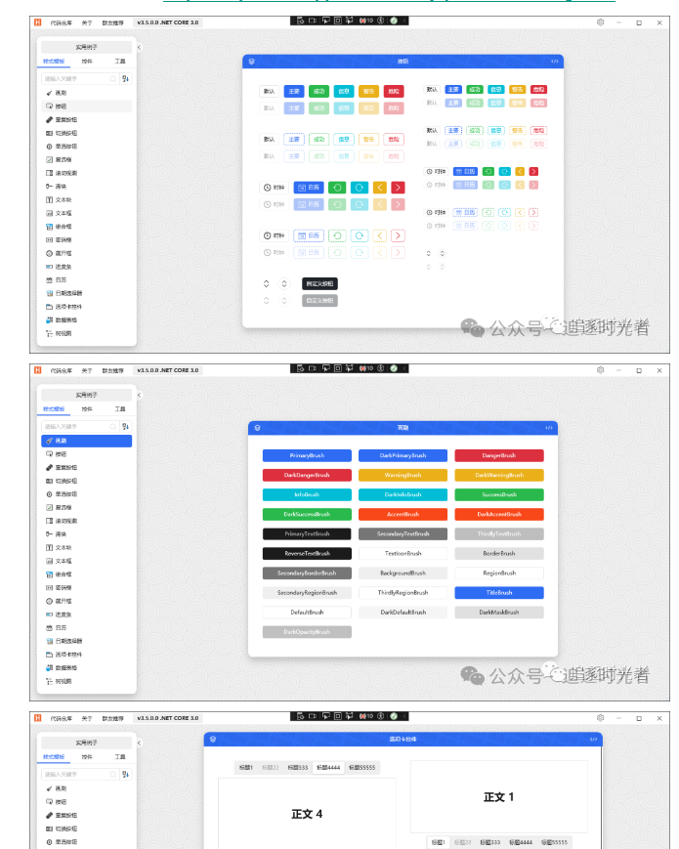Click large dashed red right-arrow icon button
The width and height of the screenshot is (679, 849).
(398, 235)
